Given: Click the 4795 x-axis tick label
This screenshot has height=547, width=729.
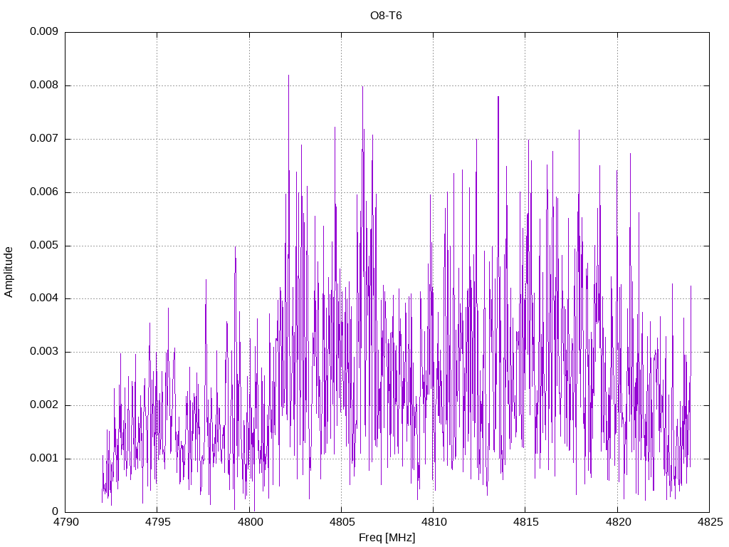Looking at the screenshot, I should [x=157, y=522].
